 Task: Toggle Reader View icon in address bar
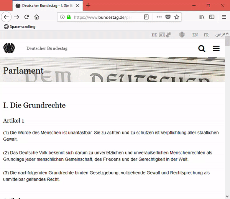(146, 17)
